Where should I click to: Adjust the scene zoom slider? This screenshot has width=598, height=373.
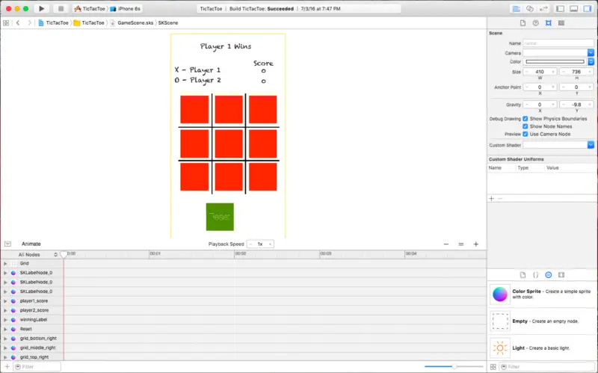(454, 366)
